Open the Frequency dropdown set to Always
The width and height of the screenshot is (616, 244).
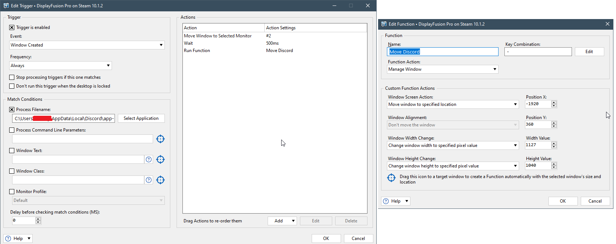tap(61, 66)
